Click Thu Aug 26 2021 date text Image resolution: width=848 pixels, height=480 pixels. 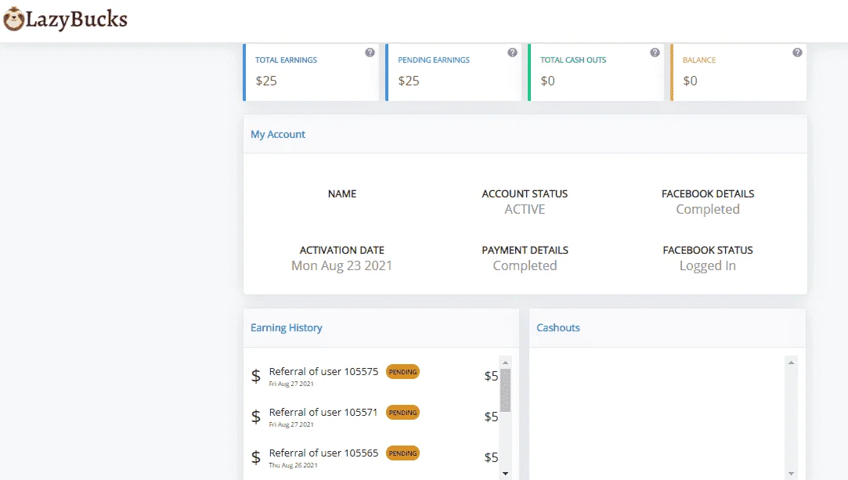293,465
